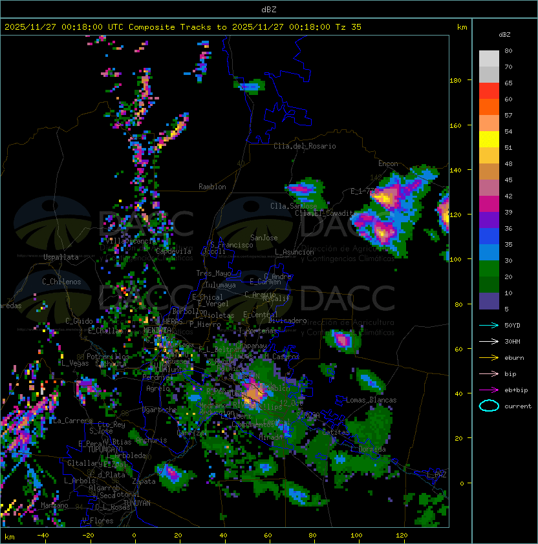Click the Potrerillos place label
This screenshot has width=538, height=544.
[108, 357]
